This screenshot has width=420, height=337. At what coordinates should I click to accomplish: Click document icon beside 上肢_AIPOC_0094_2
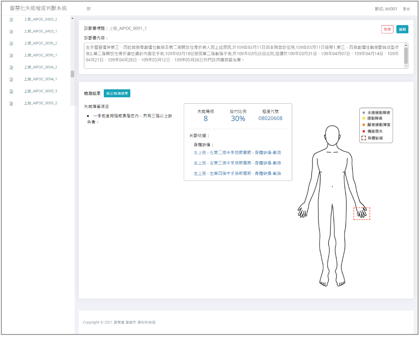coord(11,68)
